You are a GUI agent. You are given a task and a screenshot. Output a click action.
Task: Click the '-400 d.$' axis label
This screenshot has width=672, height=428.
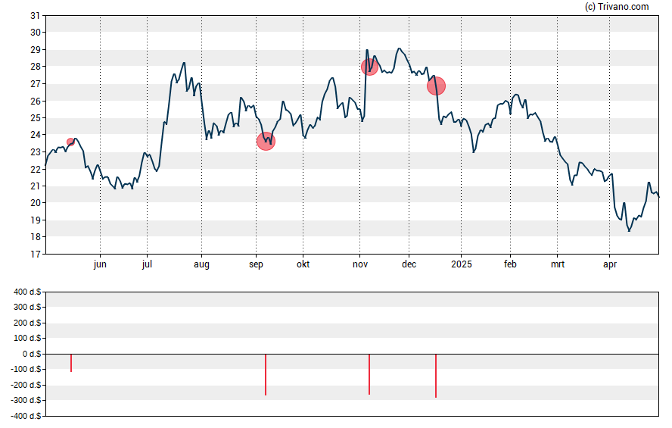pos(26,416)
